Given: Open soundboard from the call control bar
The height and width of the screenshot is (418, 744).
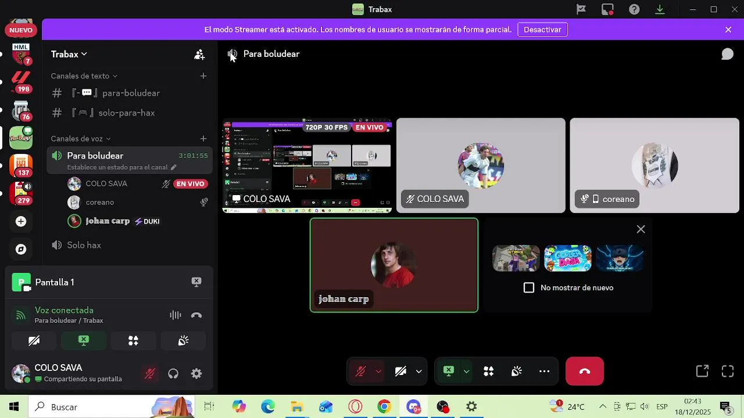Looking at the screenshot, I should click(517, 372).
